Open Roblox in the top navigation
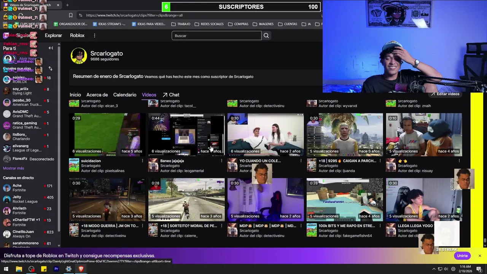This screenshot has height=274, width=487. pos(77,35)
